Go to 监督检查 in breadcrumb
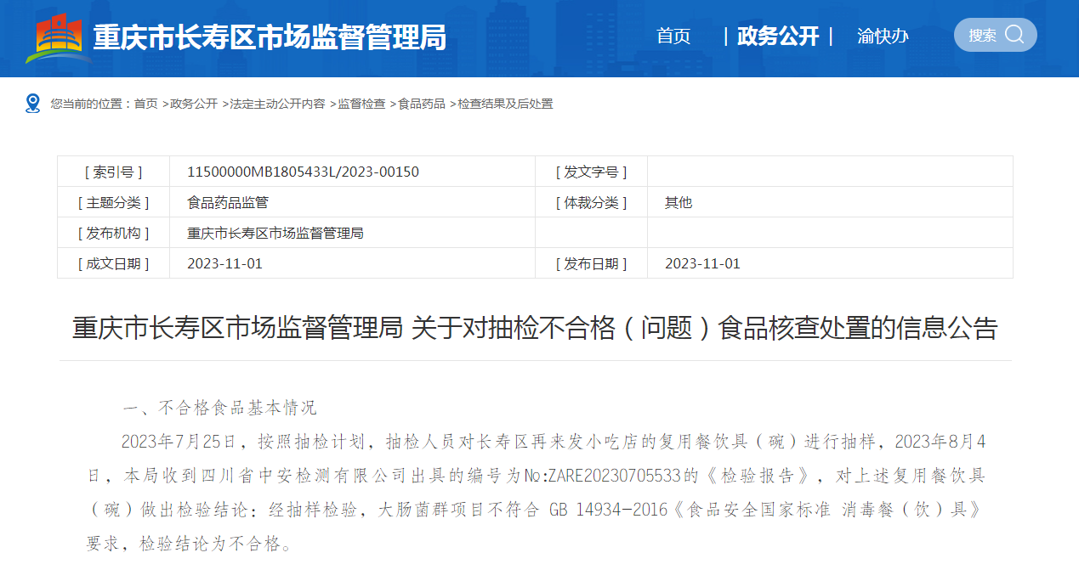1079x564 pixels. [x=361, y=104]
